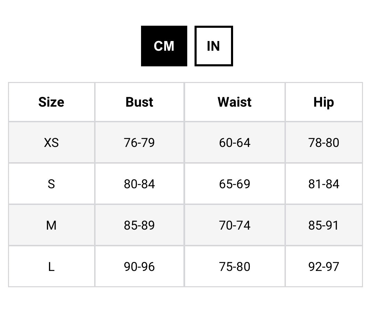Select the Waist column header
This screenshot has height=330, width=371.
click(234, 102)
